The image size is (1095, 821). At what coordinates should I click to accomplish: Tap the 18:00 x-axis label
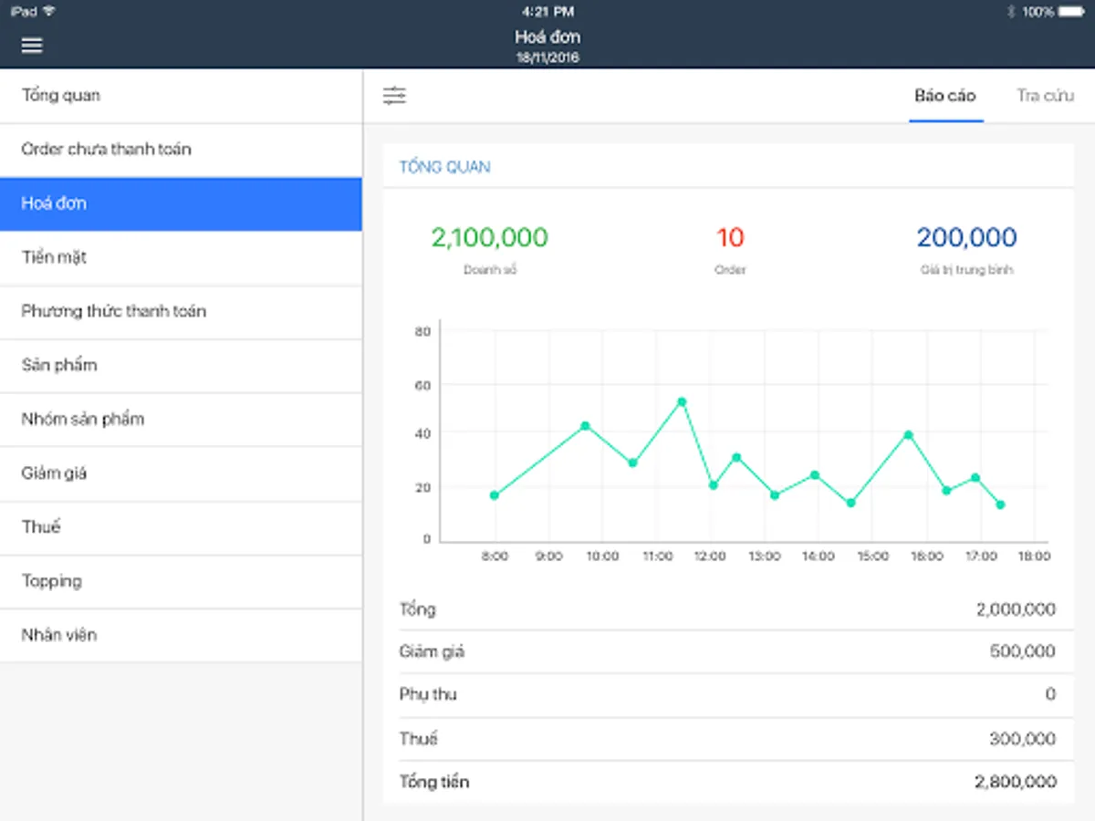tap(1033, 556)
